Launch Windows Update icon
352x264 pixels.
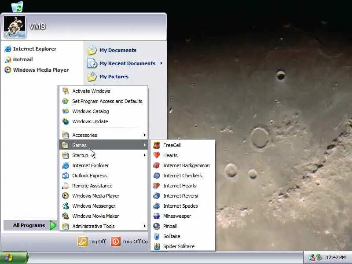tap(65, 121)
